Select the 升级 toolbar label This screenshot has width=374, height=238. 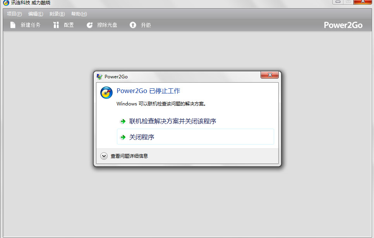point(146,25)
